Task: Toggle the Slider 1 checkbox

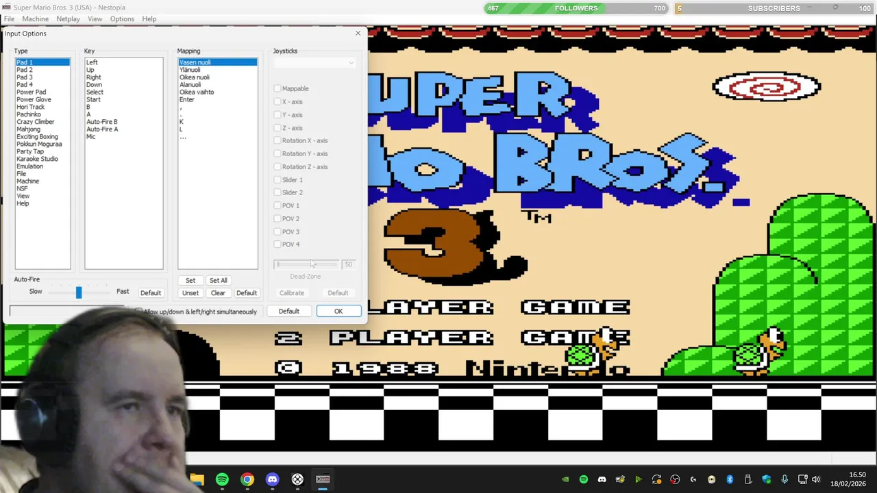Action: (x=277, y=179)
